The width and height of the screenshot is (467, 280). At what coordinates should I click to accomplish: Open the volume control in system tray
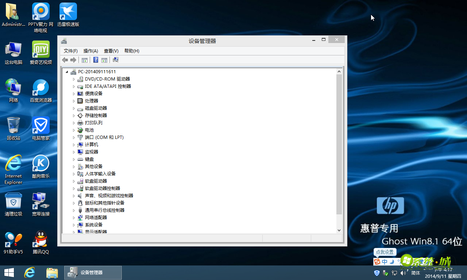point(403,273)
